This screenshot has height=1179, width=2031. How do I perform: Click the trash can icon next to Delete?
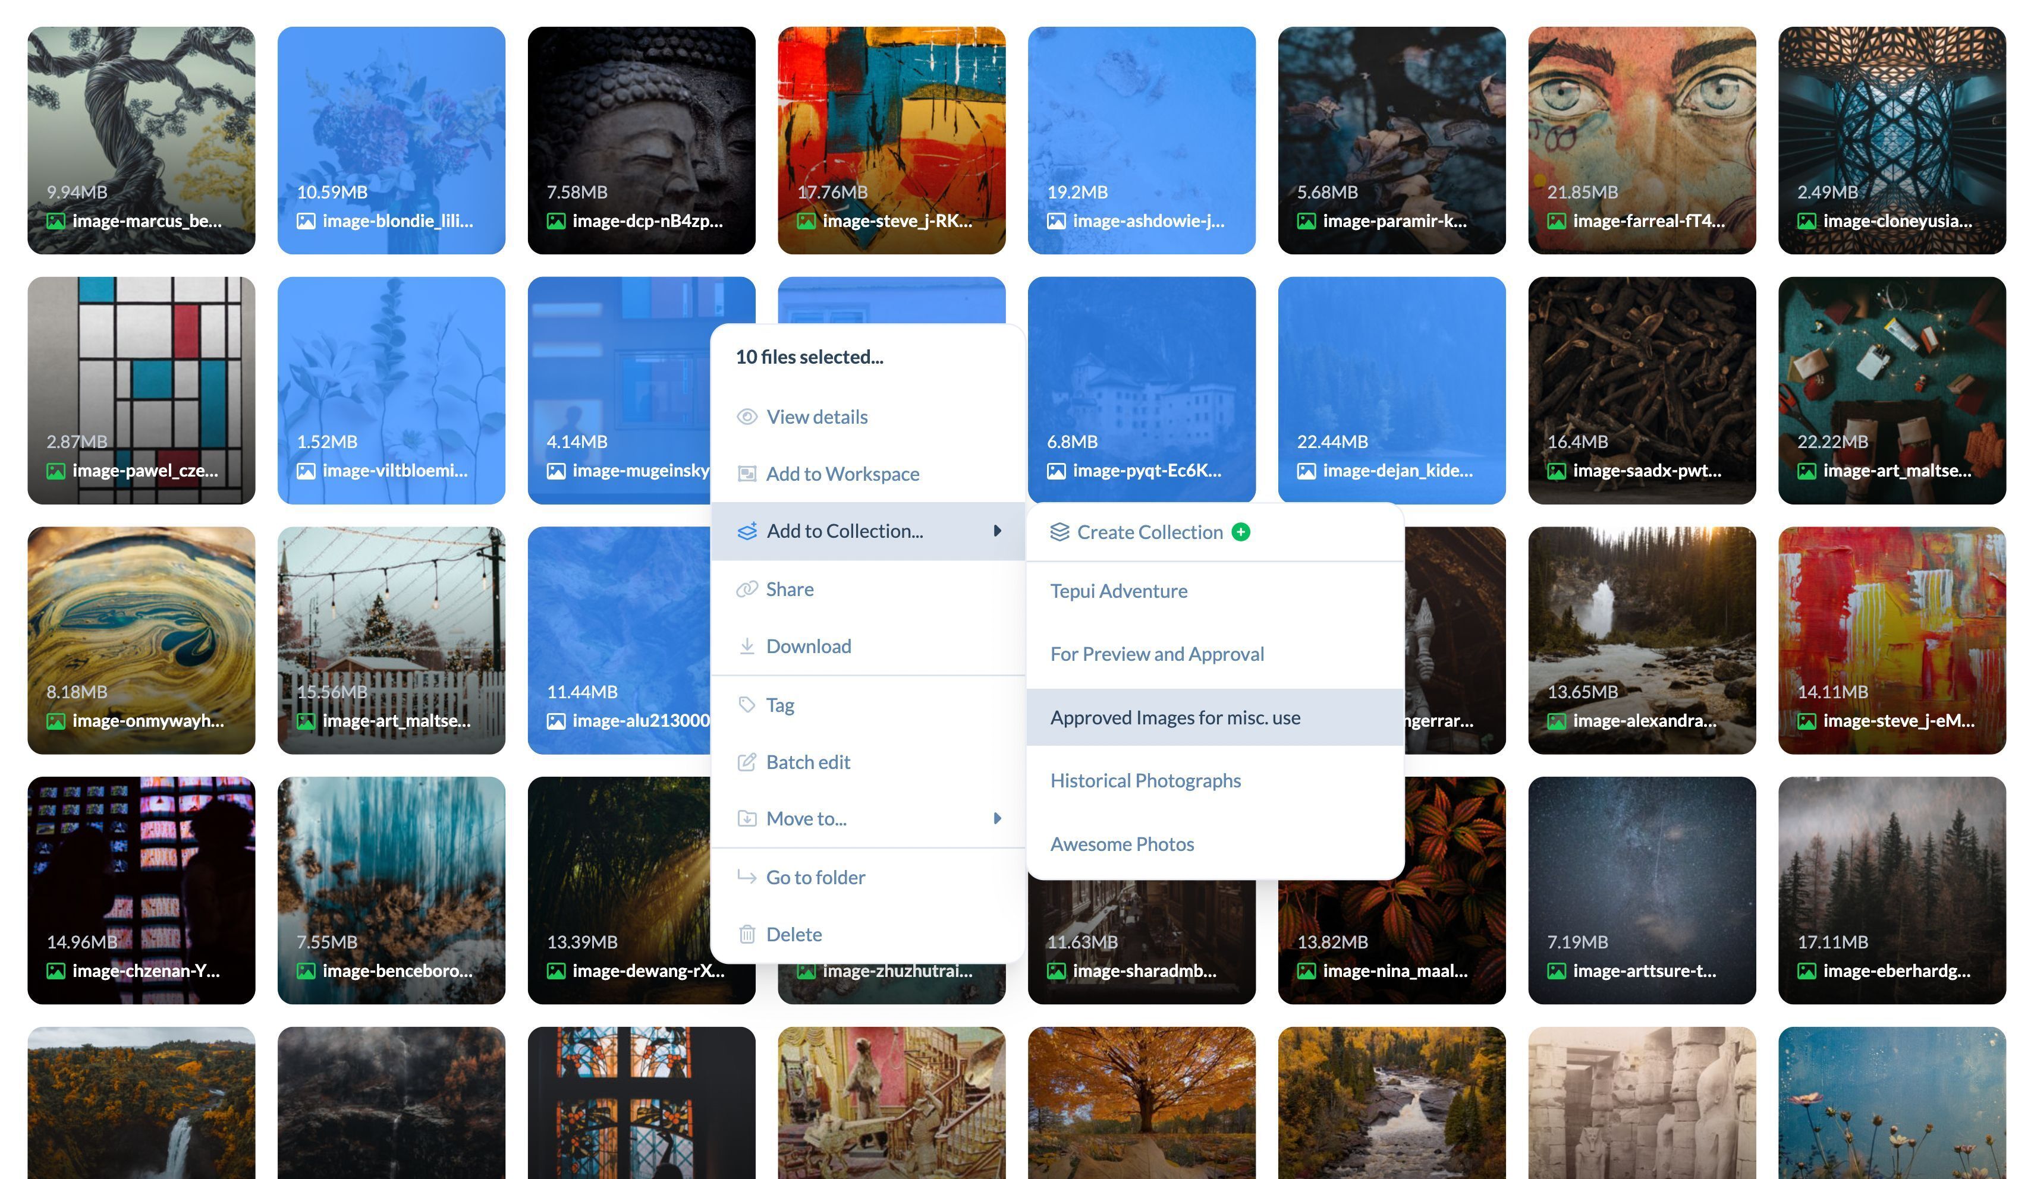tap(747, 934)
